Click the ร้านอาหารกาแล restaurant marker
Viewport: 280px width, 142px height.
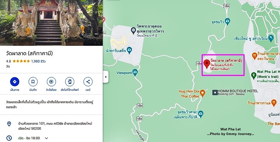[274, 103]
